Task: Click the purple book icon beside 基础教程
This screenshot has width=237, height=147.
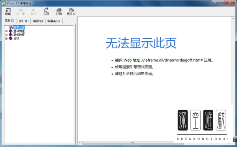Action: pos(11,31)
